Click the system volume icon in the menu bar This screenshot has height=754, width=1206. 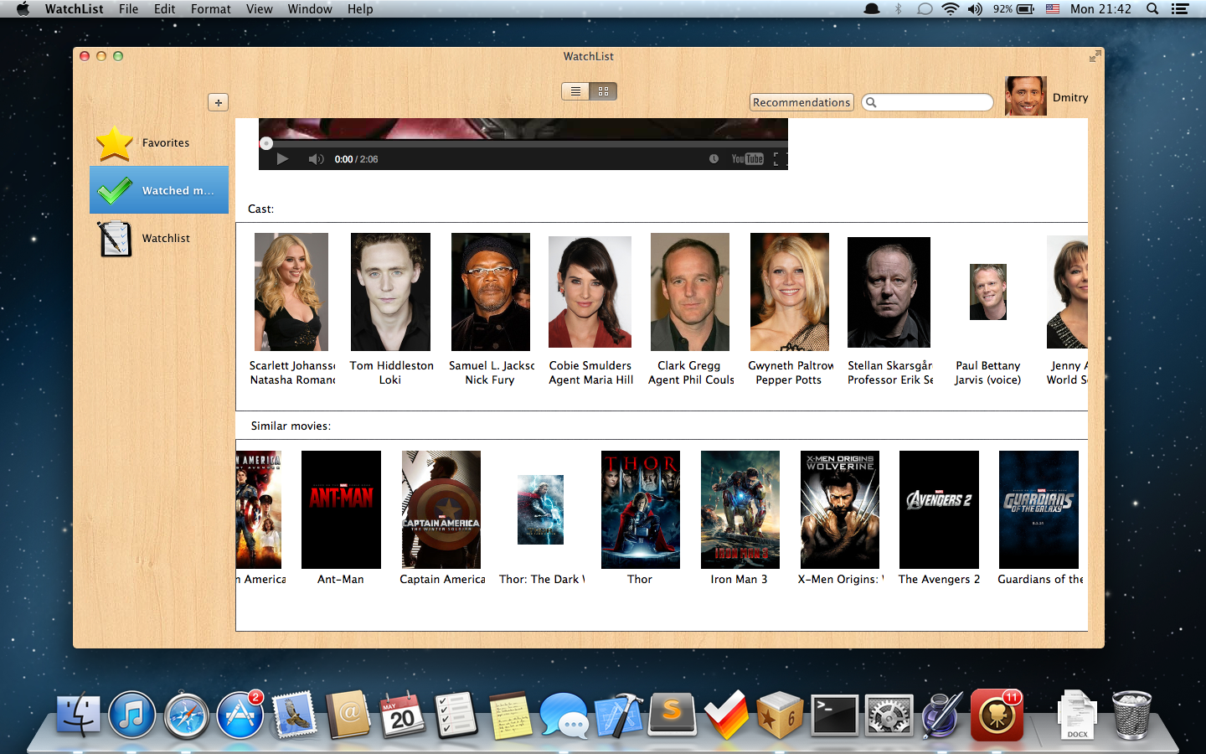coord(975,8)
